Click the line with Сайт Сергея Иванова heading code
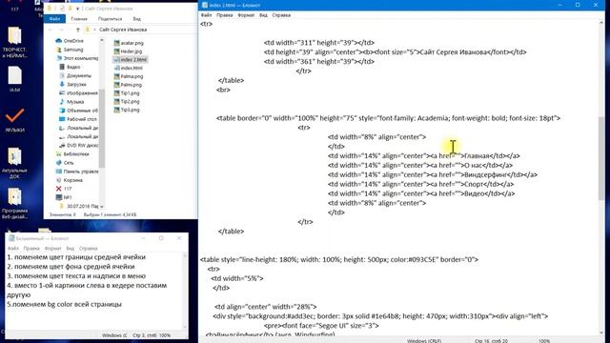Viewport: 610px width, 343px height. click(x=395, y=52)
